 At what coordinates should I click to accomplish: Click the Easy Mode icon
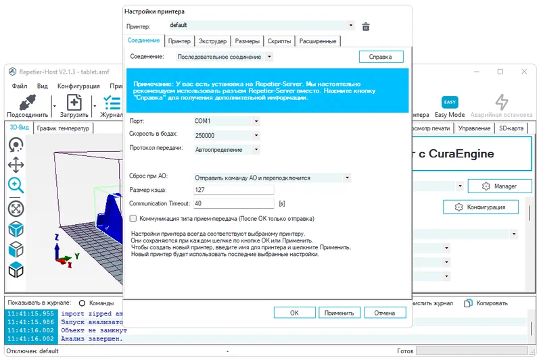point(450,102)
